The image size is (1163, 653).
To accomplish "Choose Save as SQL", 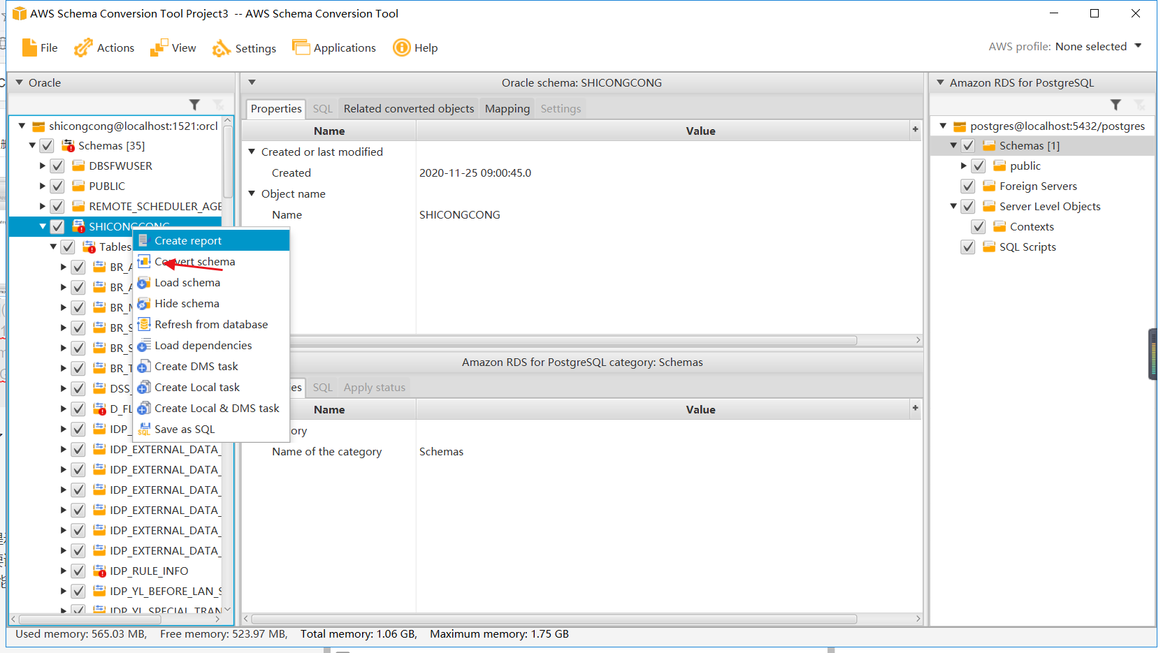I will click(x=211, y=429).
